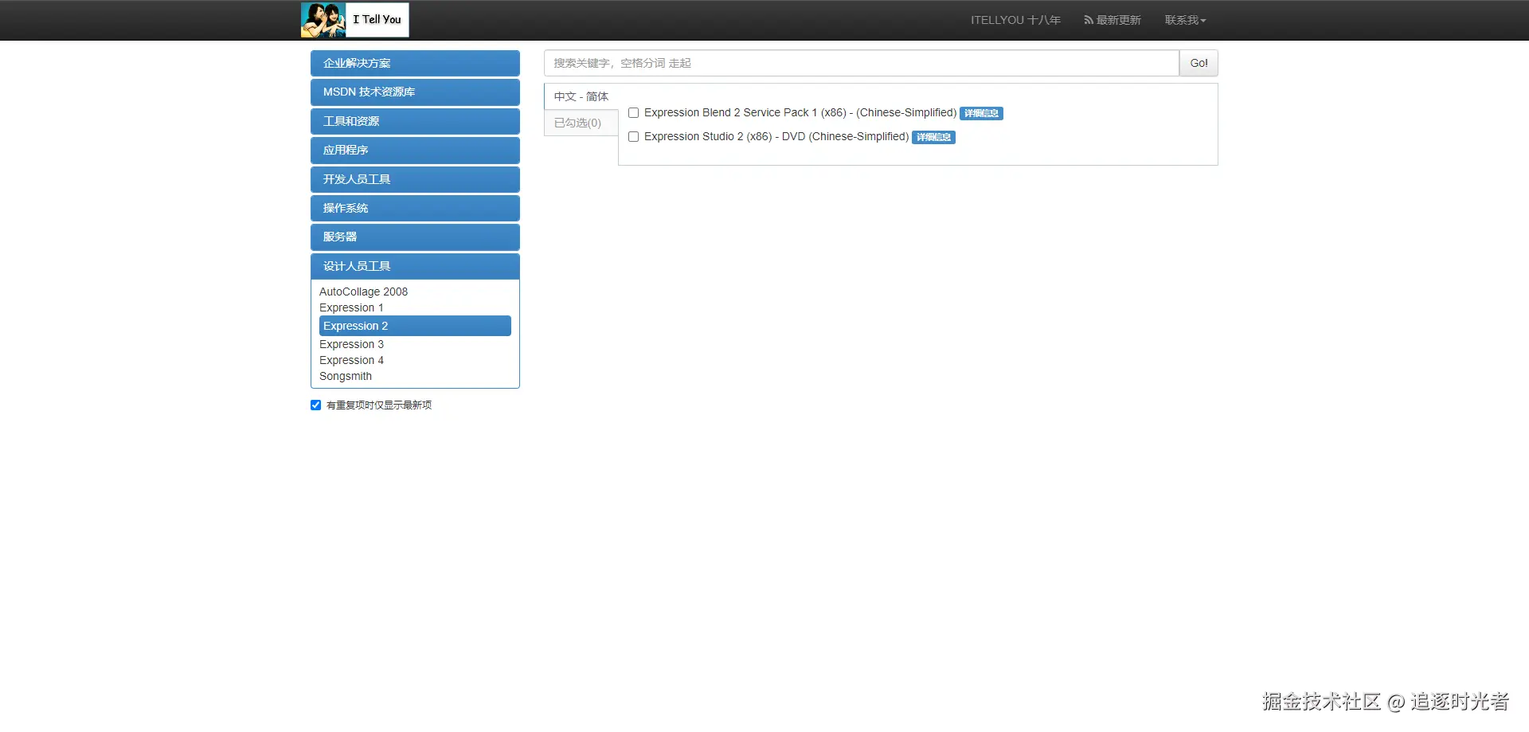
Task: Switch to the 中文 - 简体 tab
Action: pyautogui.click(x=581, y=96)
